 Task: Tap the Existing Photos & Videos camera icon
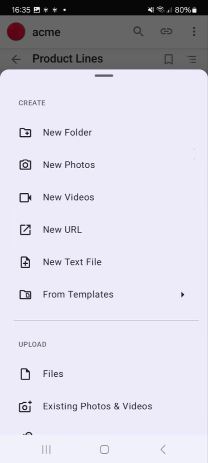click(x=25, y=406)
